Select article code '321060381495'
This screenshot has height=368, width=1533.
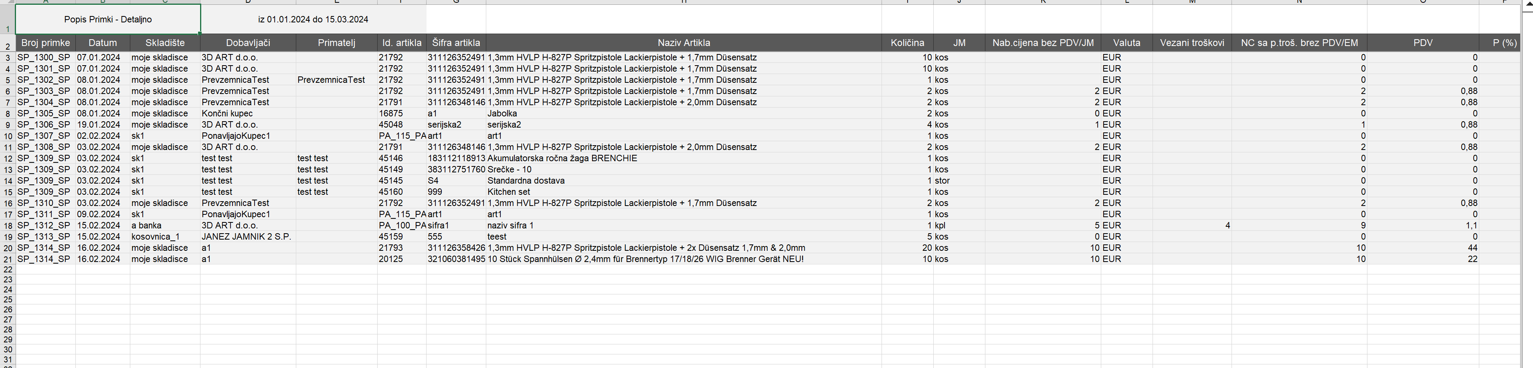pyautogui.click(x=457, y=259)
